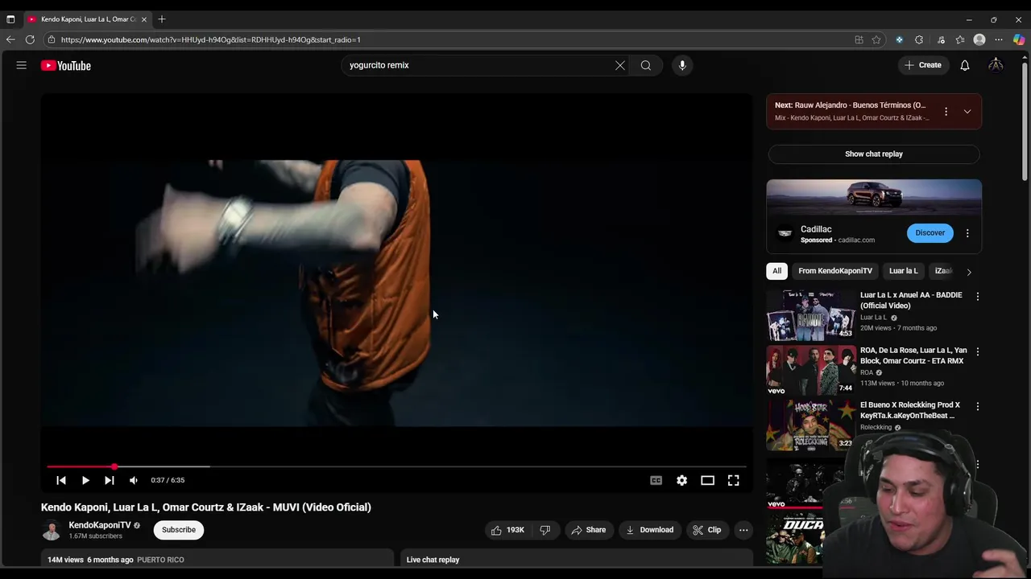
Task: Open options for El Bueno X Rolecking video
Action: (978, 407)
